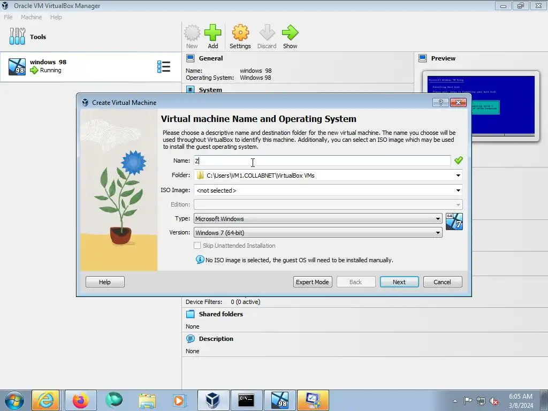
Task: Open the File menu
Action: (8, 17)
